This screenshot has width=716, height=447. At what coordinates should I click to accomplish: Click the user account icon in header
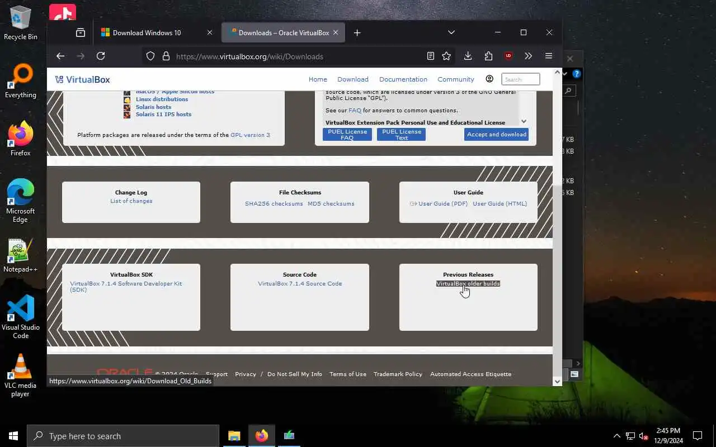click(x=489, y=79)
